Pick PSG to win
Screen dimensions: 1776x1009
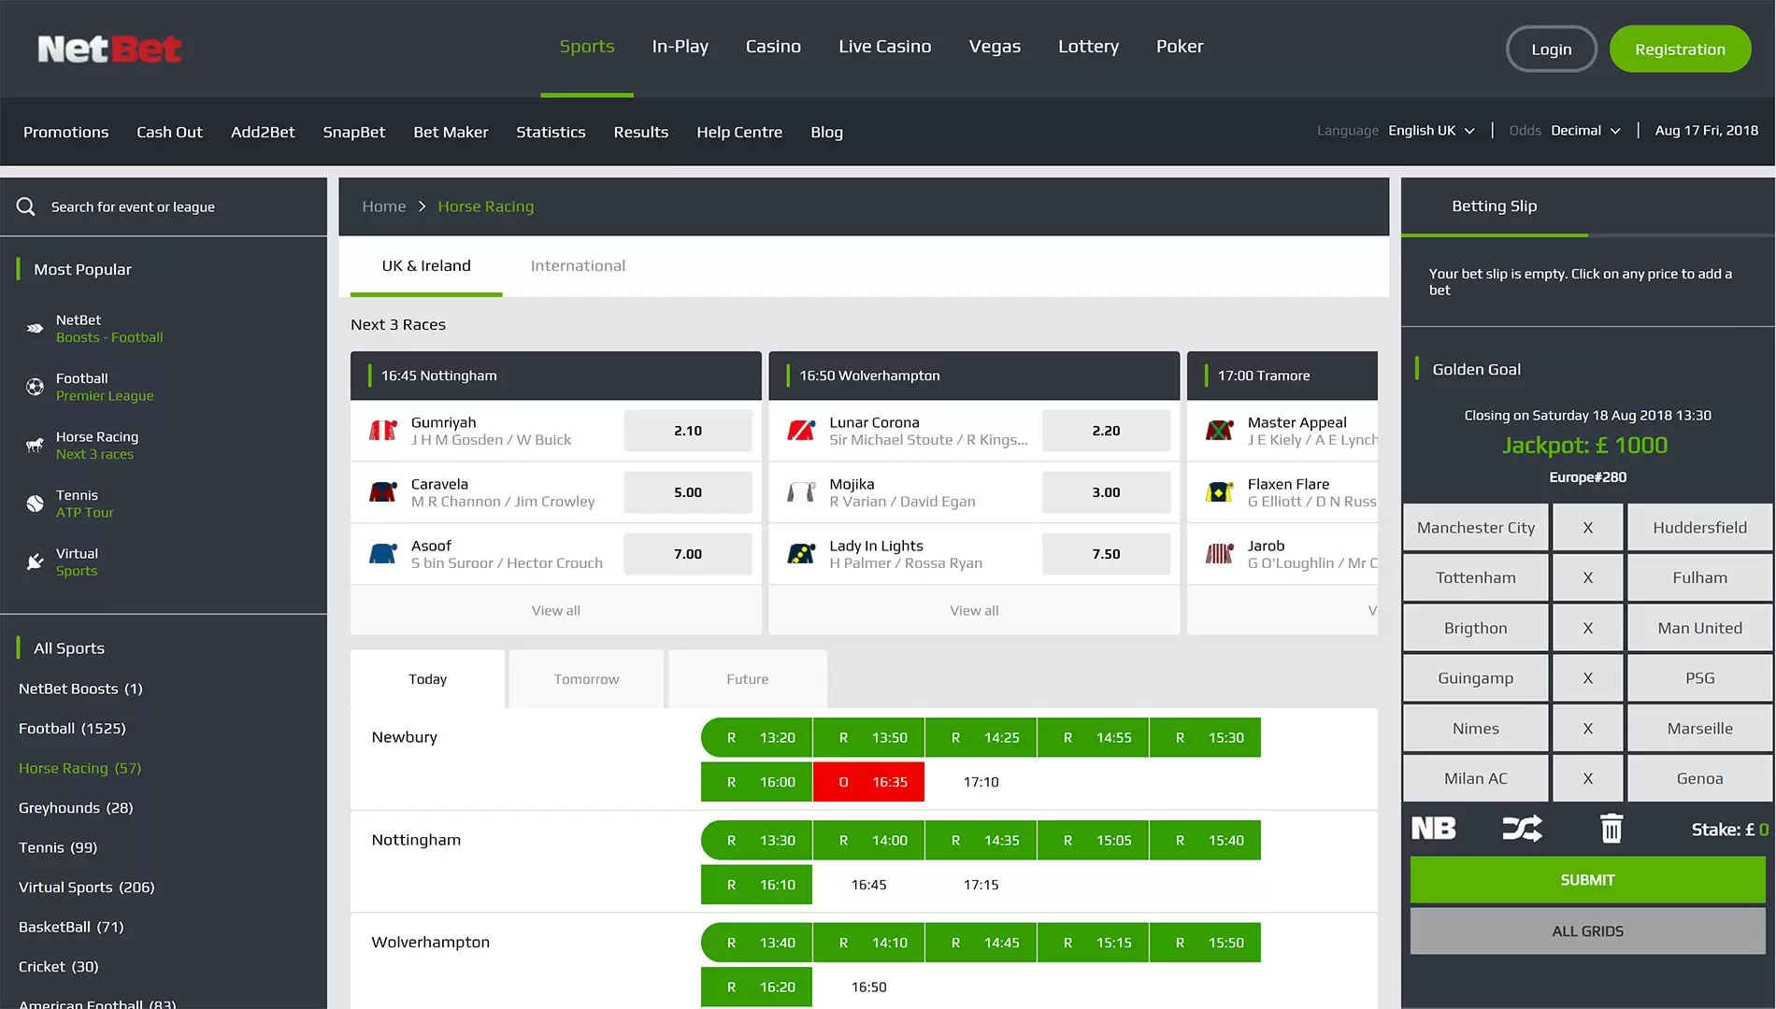[1699, 678]
